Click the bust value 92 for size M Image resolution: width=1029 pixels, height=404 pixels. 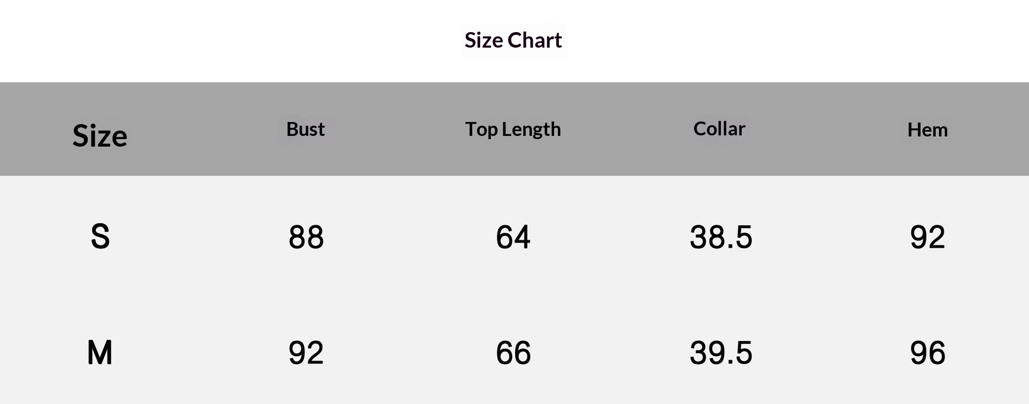pyautogui.click(x=306, y=353)
